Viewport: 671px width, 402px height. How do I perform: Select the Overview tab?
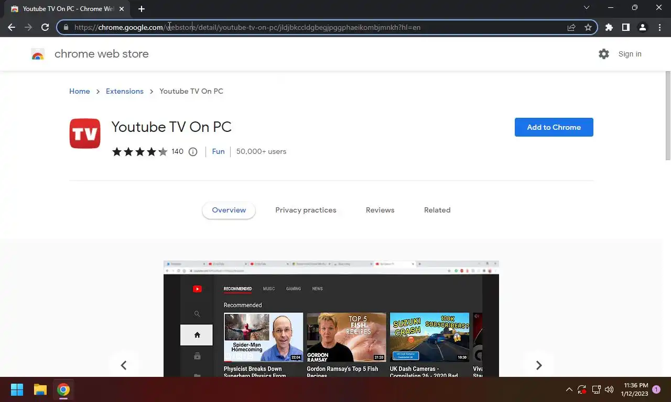tap(229, 210)
